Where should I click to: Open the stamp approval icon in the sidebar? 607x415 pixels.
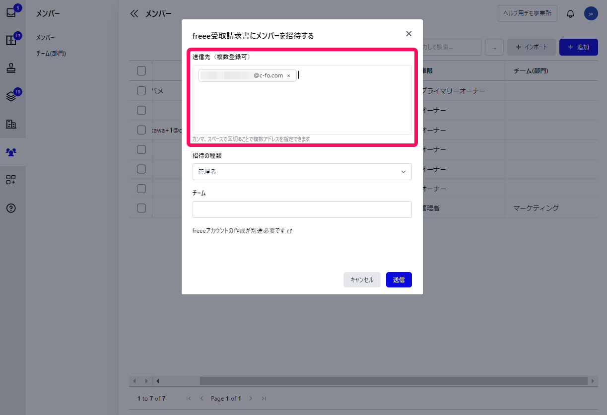click(11, 69)
